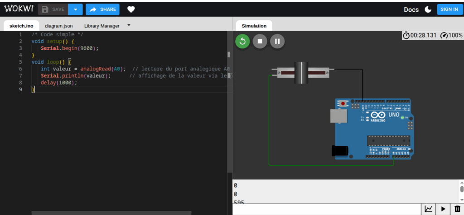464x215 pixels.
Task: Click the Share button
Action: click(102, 9)
